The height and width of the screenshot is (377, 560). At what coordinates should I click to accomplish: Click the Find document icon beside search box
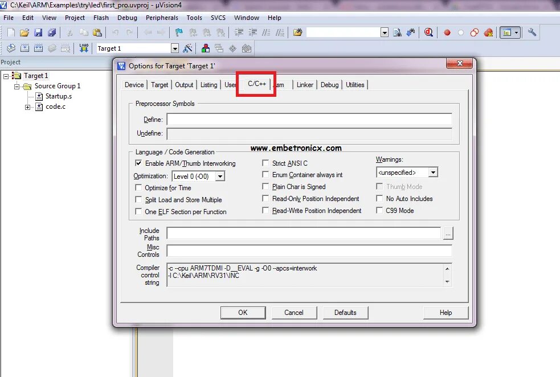point(397,32)
